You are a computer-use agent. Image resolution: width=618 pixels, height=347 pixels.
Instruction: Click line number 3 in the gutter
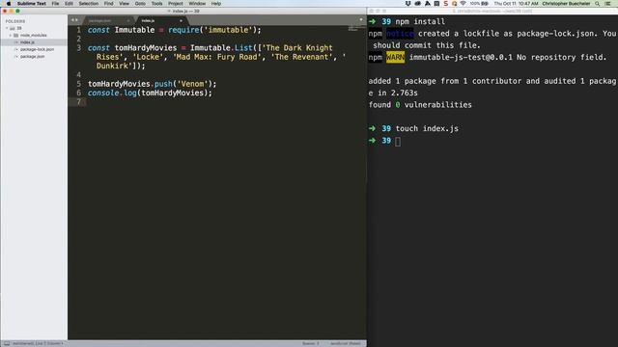click(x=79, y=48)
